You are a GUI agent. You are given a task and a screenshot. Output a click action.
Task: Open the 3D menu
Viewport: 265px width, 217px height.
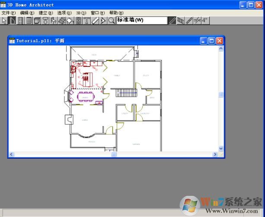click(81, 13)
